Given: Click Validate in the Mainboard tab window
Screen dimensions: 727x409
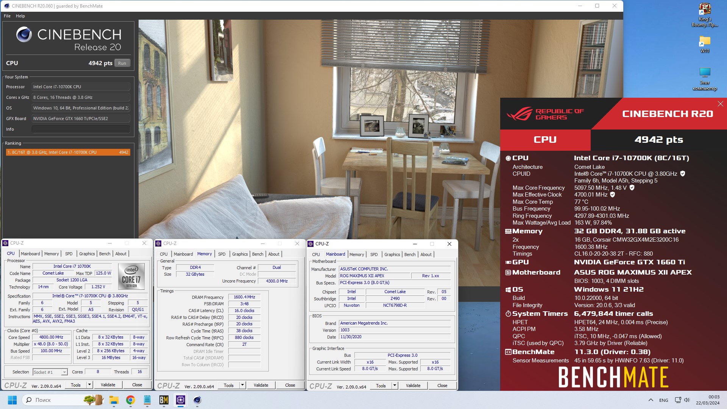Looking at the screenshot, I should click(x=413, y=386).
